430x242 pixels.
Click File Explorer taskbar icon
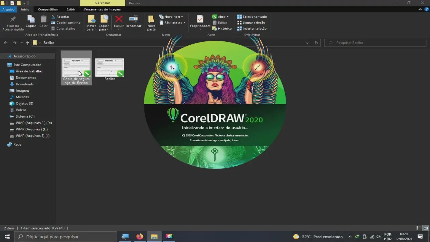point(154,237)
